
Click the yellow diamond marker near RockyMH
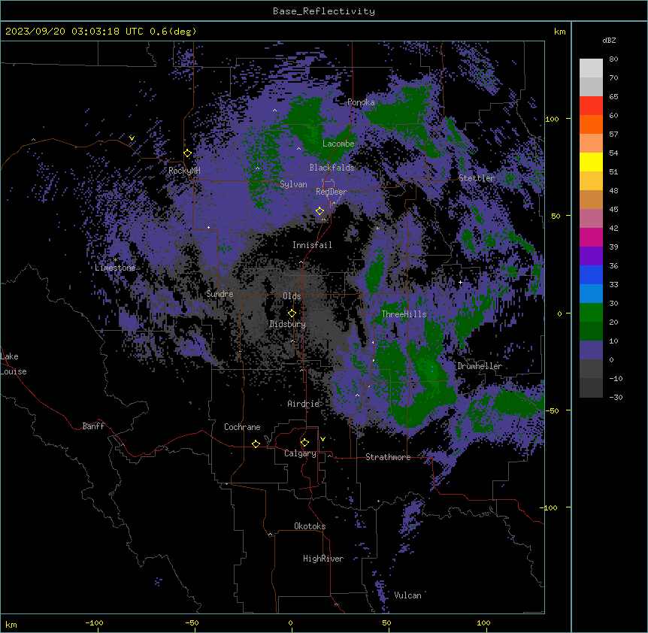pos(188,153)
